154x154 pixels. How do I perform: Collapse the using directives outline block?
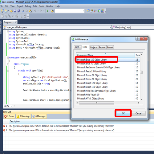[x=8, y=31]
